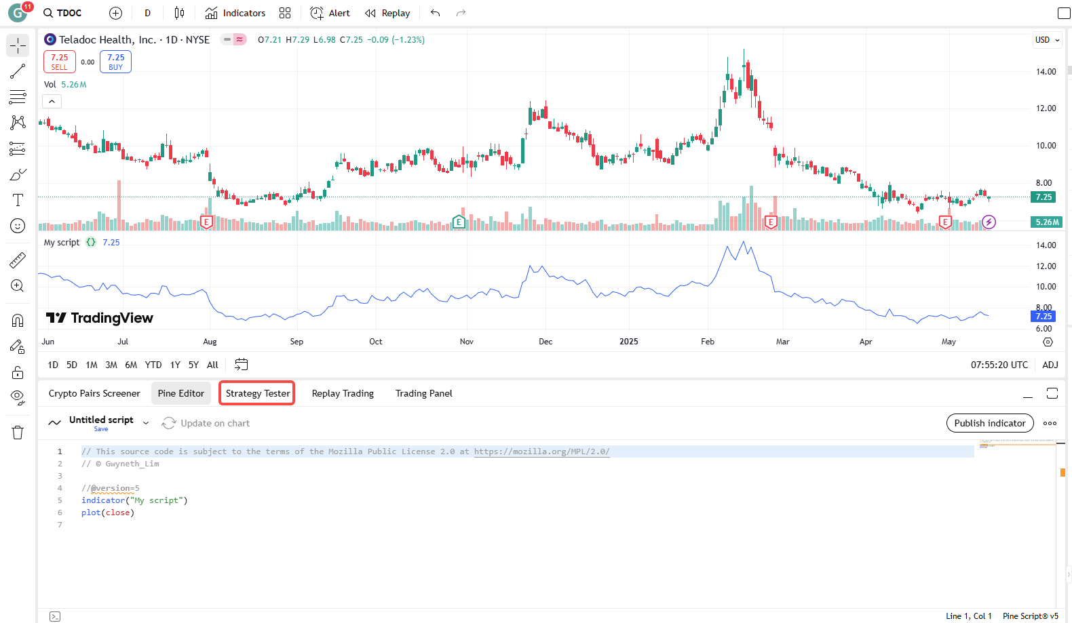Open the mozilla.org MPL license link

[x=541, y=451]
